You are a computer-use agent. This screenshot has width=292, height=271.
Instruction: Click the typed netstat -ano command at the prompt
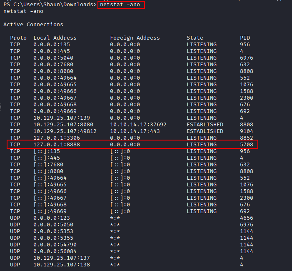(120, 5)
